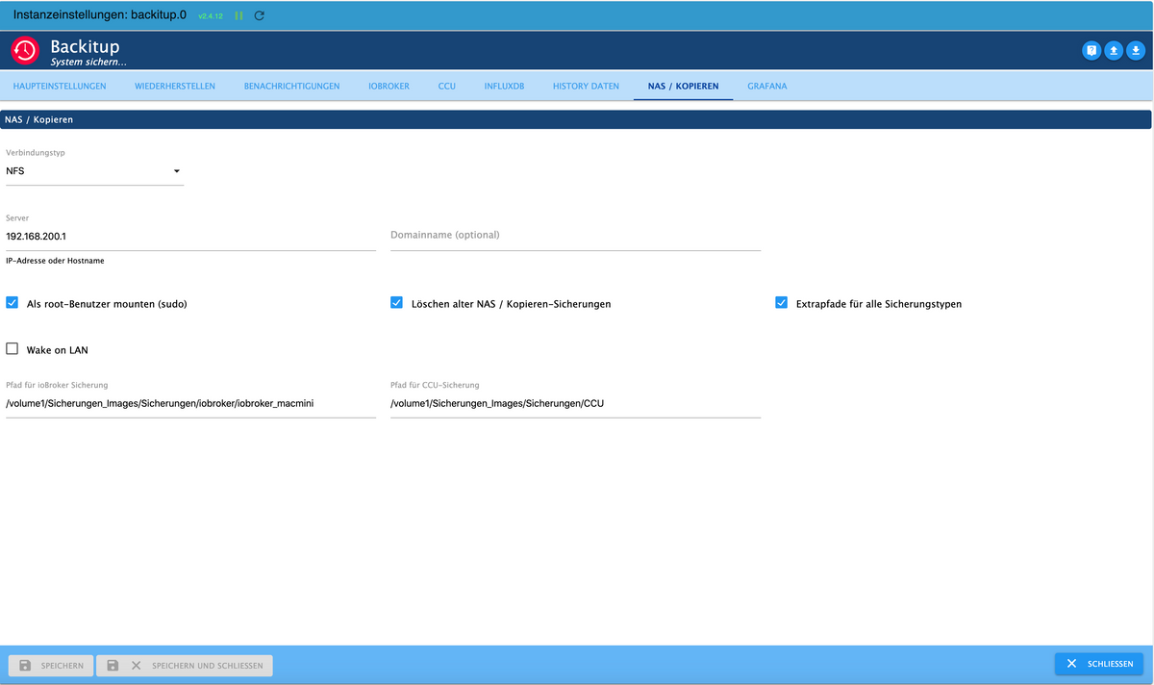Pause the backitup.0 instance
Viewport: 1154px width, 685px height.
coord(238,16)
